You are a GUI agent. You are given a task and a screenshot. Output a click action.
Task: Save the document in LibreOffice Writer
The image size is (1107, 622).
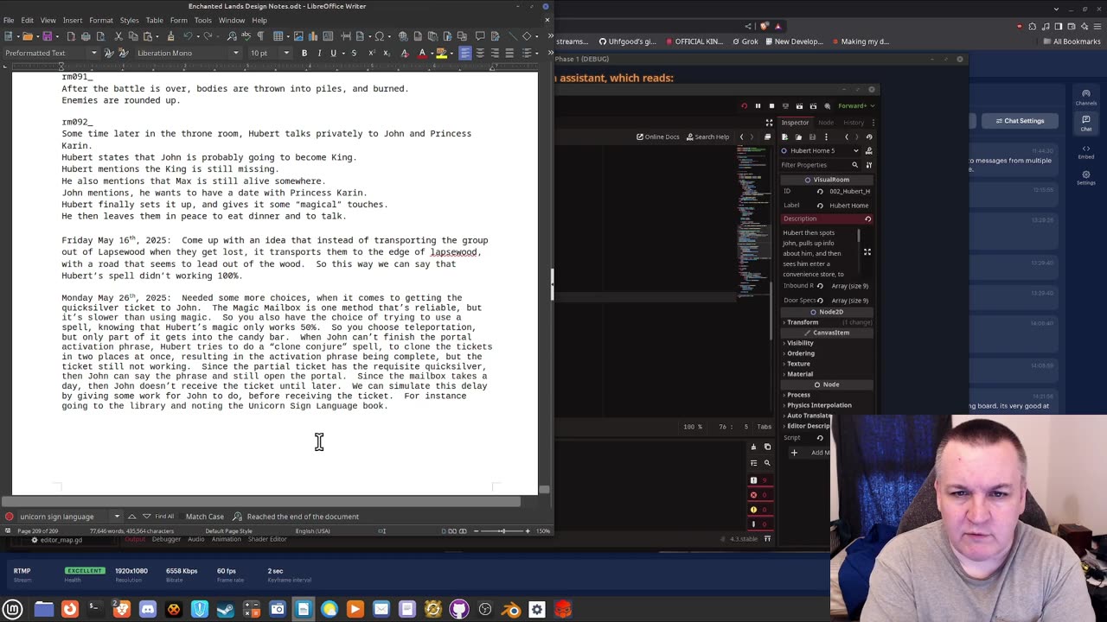(48, 36)
